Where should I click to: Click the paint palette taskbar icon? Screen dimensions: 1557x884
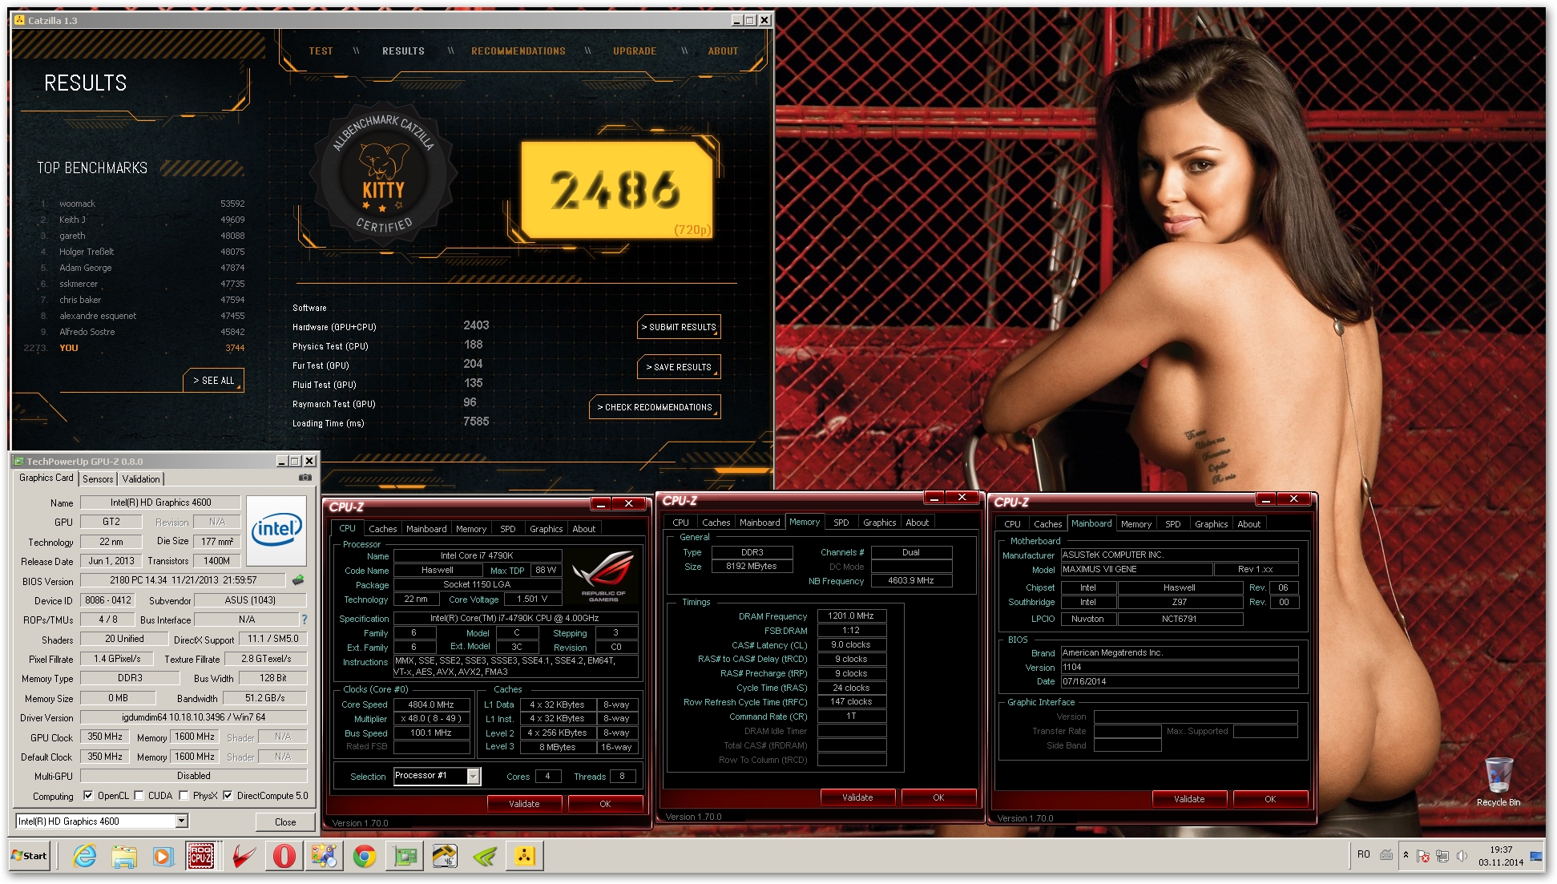tap(325, 856)
